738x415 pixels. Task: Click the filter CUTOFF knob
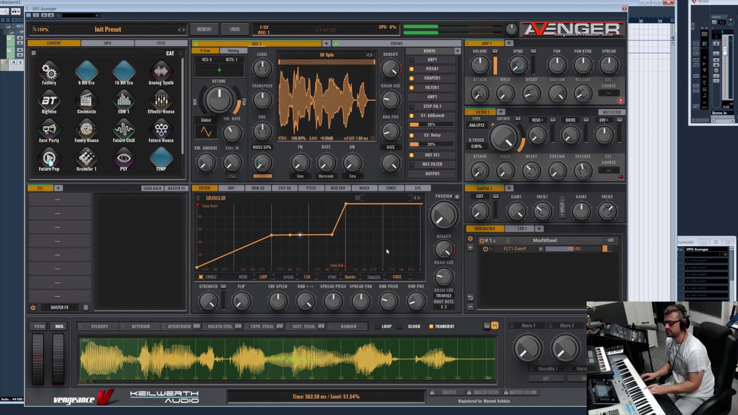[x=504, y=137]
